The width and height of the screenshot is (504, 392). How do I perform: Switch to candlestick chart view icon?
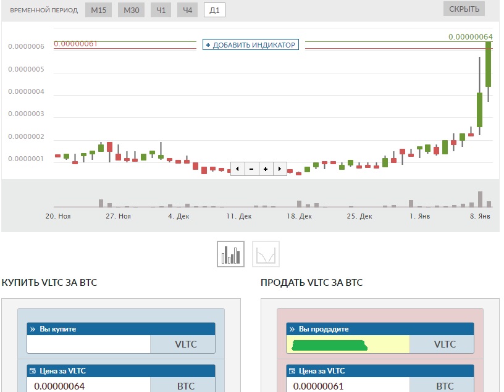point(231,254)
